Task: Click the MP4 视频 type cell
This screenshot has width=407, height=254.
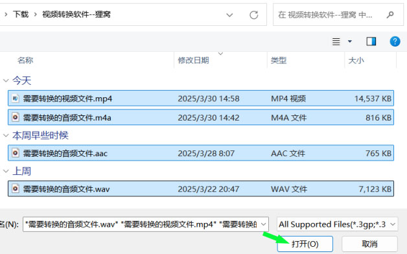Action: (x=288, y=98)
